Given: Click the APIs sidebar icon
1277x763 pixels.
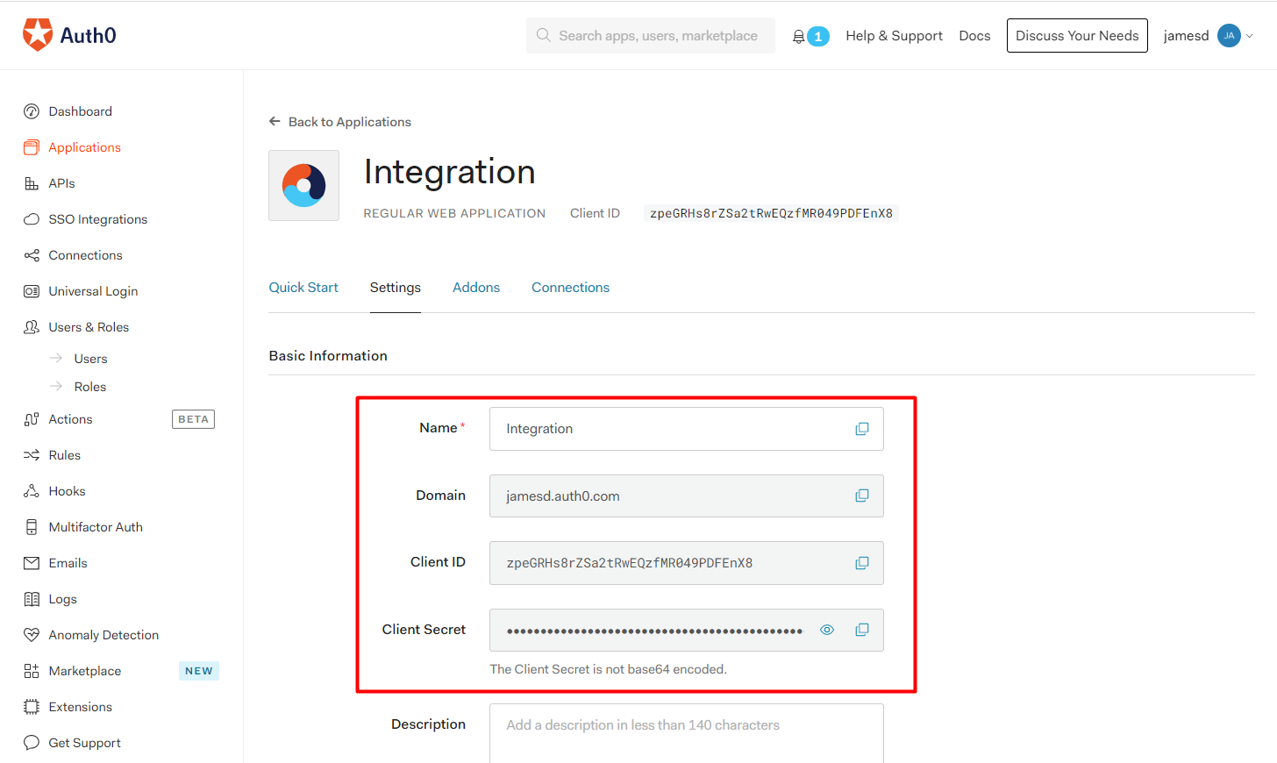Looking at the screenshot, I should pyautogui.click(x=32, y=183).
